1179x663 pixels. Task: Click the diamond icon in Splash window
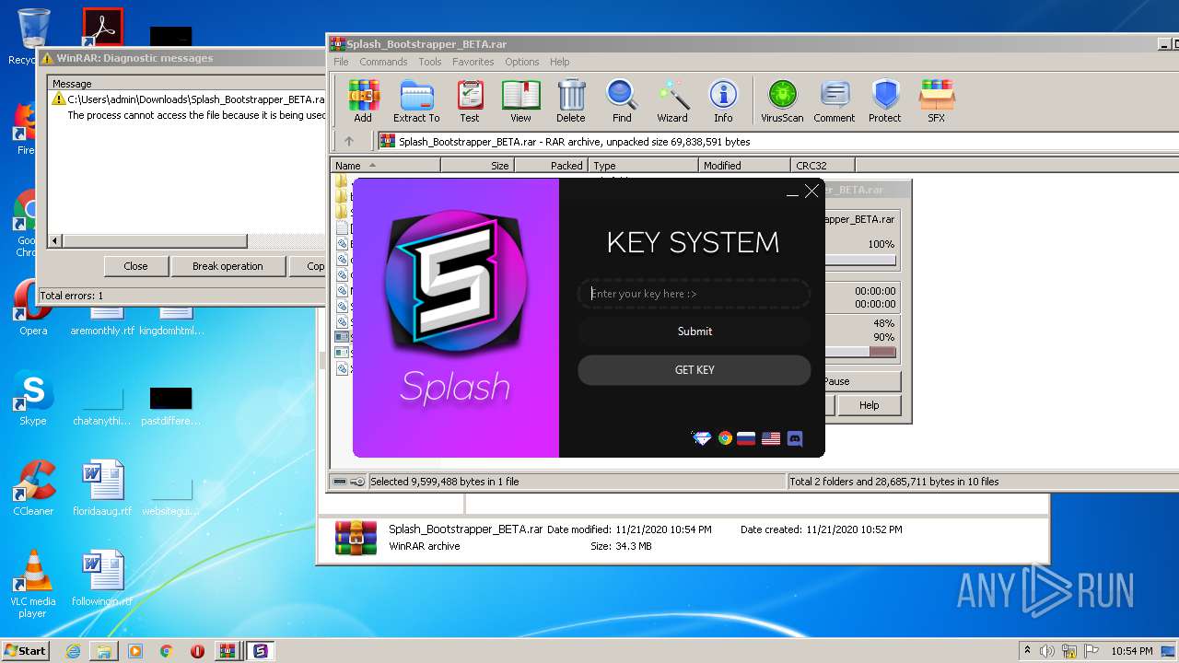pos(702,438)
